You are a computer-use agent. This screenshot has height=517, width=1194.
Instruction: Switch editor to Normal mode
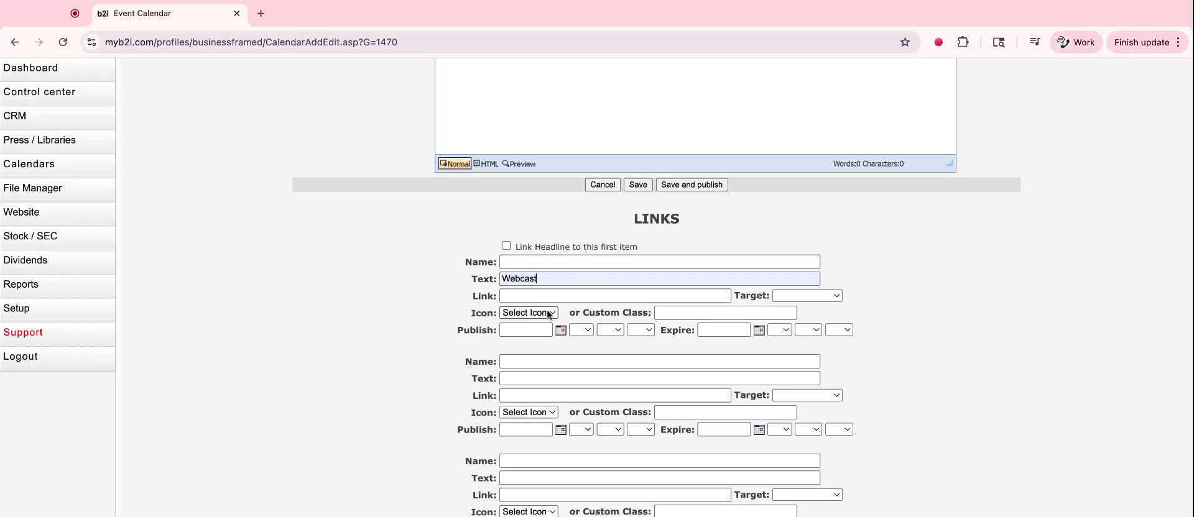click(x=455, y=163)
